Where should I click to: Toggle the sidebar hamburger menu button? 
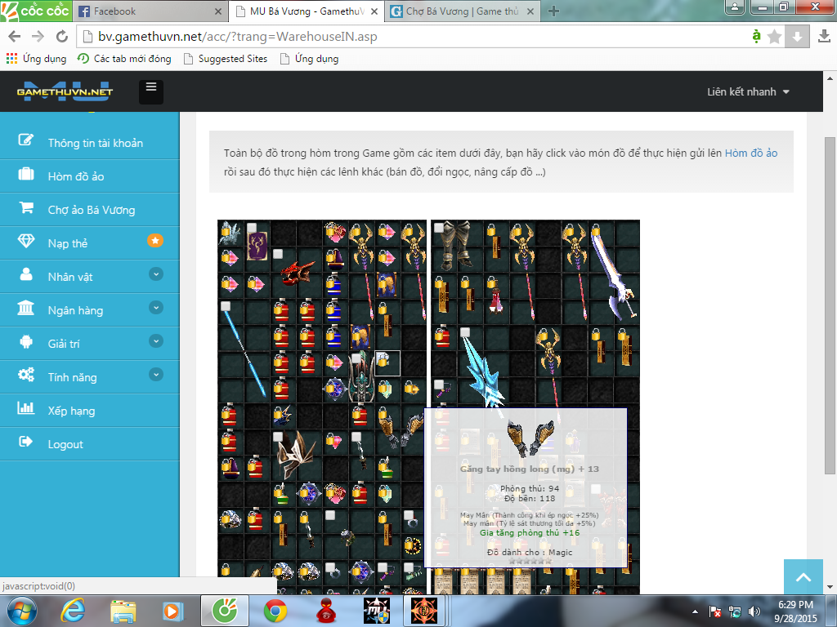151,91
